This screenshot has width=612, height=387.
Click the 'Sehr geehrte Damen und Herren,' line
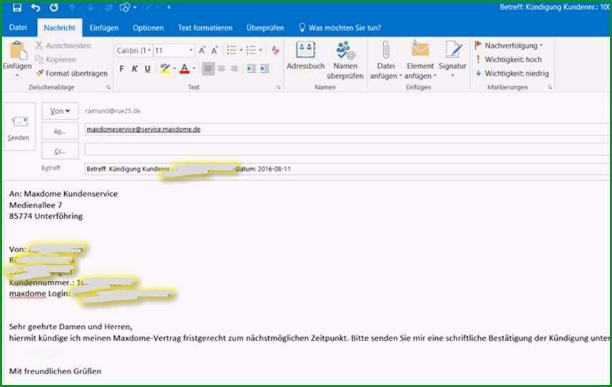71,326
